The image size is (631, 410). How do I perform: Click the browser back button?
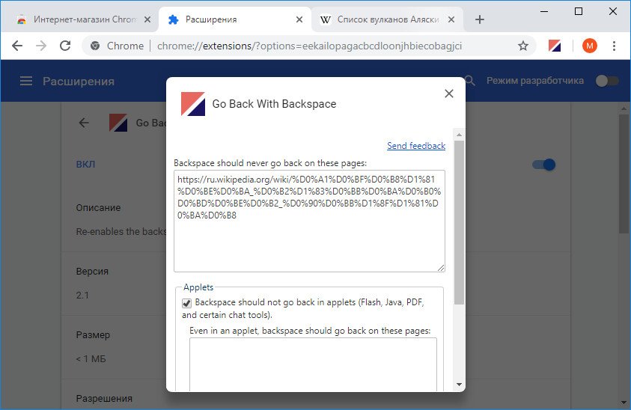[x=17, y=46]
